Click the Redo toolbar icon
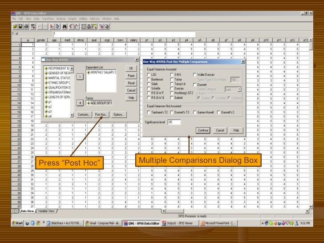The image size is (324, 243). click(x=45, y=26)
